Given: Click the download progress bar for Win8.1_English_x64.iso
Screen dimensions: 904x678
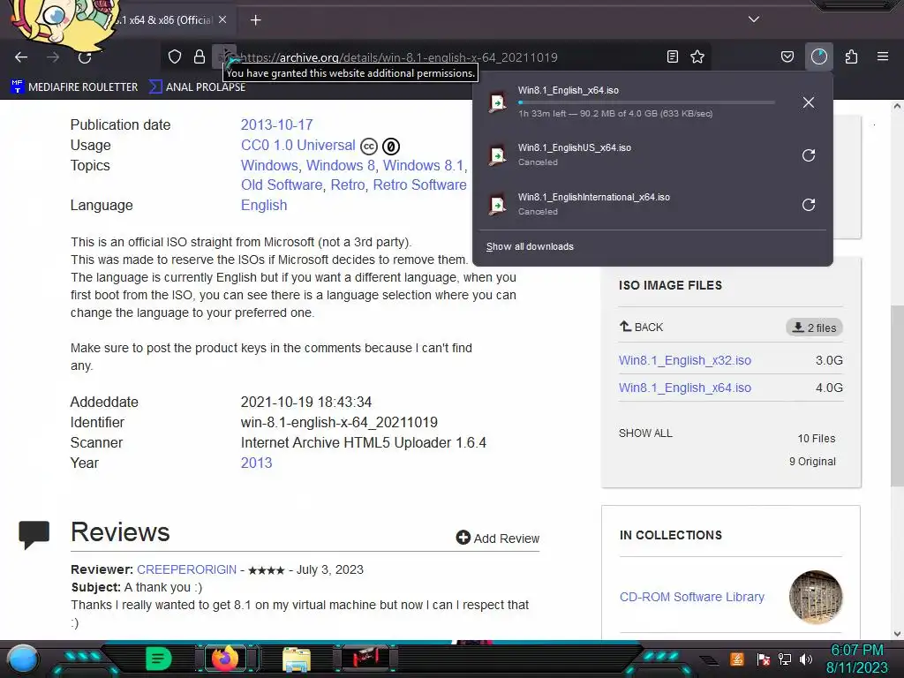Looking at the screenshot, I should click(646, 102).
